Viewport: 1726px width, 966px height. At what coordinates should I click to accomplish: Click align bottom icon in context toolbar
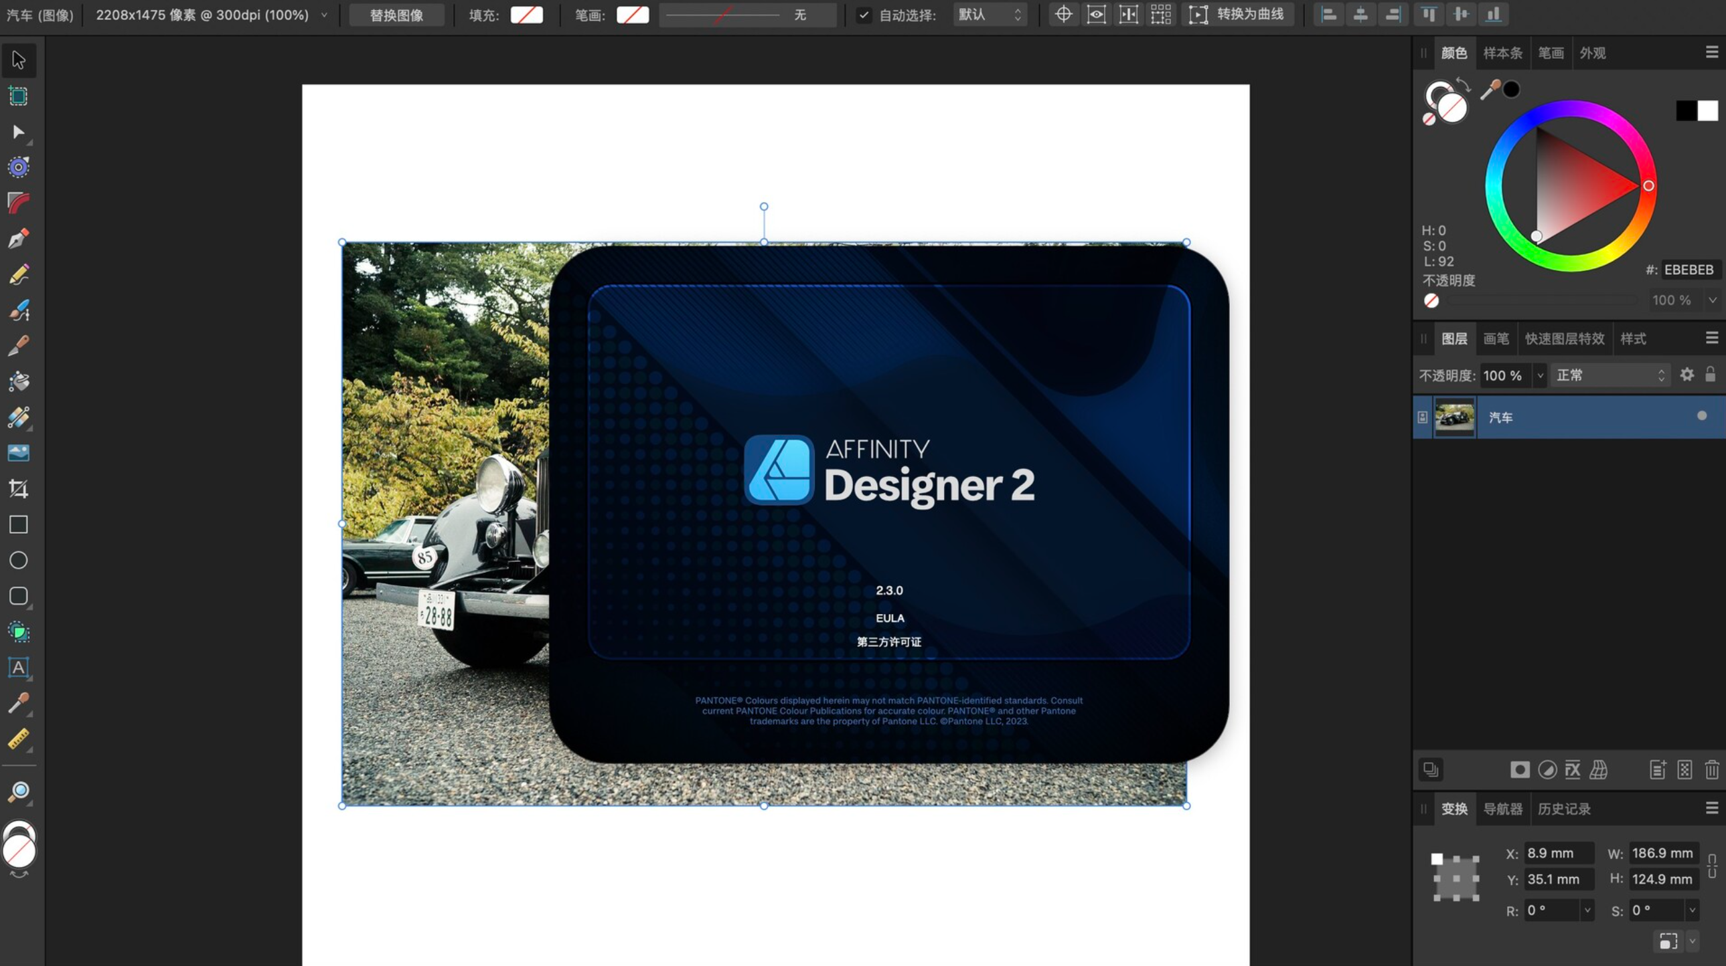click(x=1494, y=15)
